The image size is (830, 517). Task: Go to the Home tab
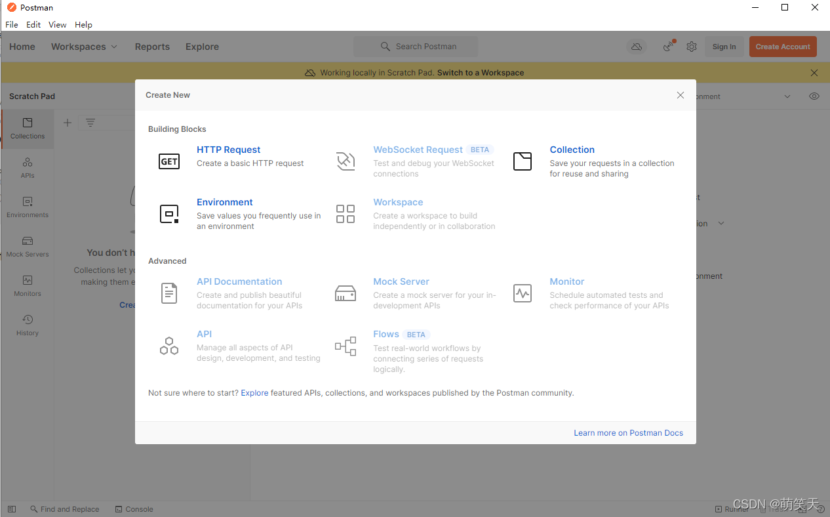click(22, 47)
